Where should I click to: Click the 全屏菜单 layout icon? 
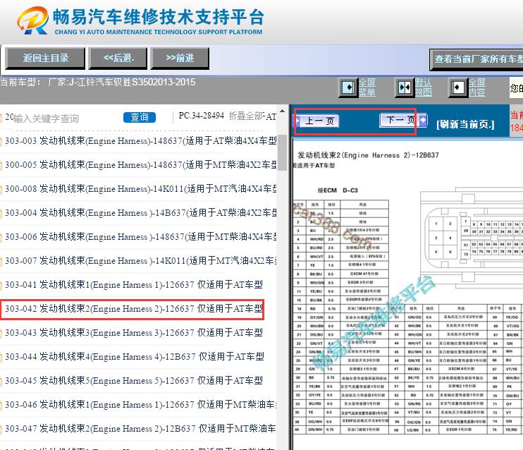(x=348, y=87)
